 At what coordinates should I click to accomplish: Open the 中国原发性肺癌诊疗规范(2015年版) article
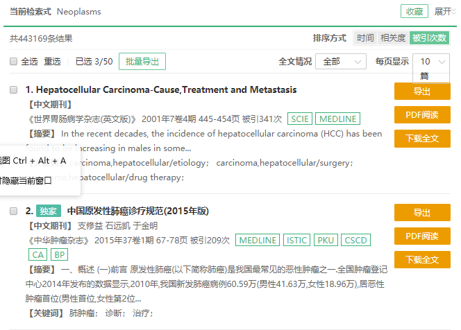click(x=137, y=211)
